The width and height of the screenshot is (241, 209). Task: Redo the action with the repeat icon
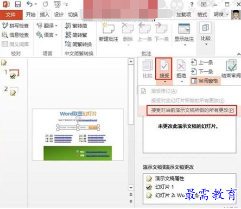tap(45, 4)
